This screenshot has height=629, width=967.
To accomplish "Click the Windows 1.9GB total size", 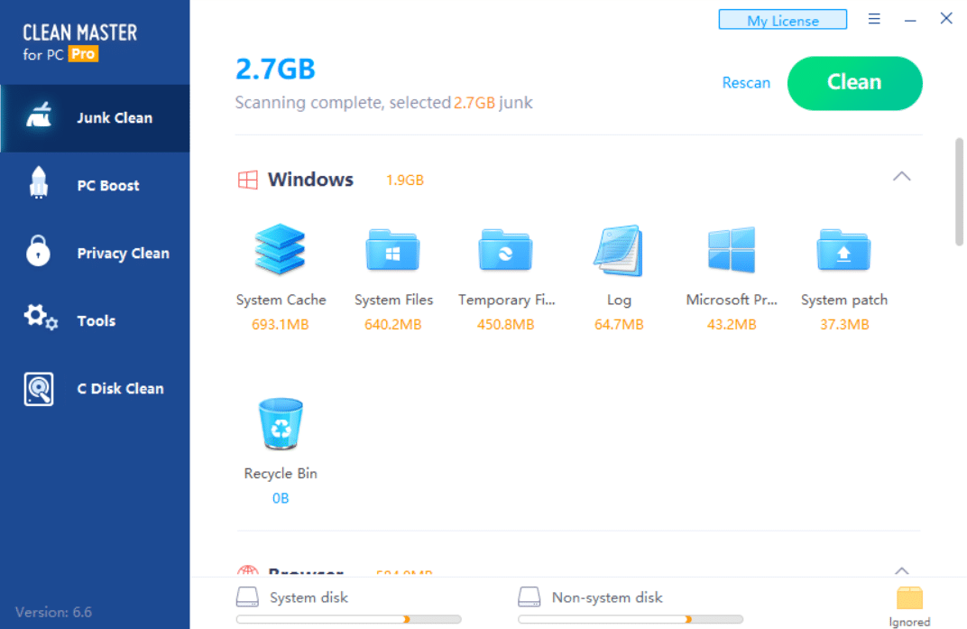I will point(404,180).
